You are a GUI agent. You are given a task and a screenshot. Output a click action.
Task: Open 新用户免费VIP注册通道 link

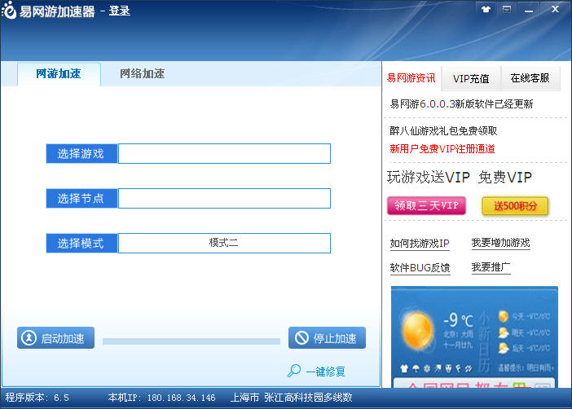[x=442, y=149]
